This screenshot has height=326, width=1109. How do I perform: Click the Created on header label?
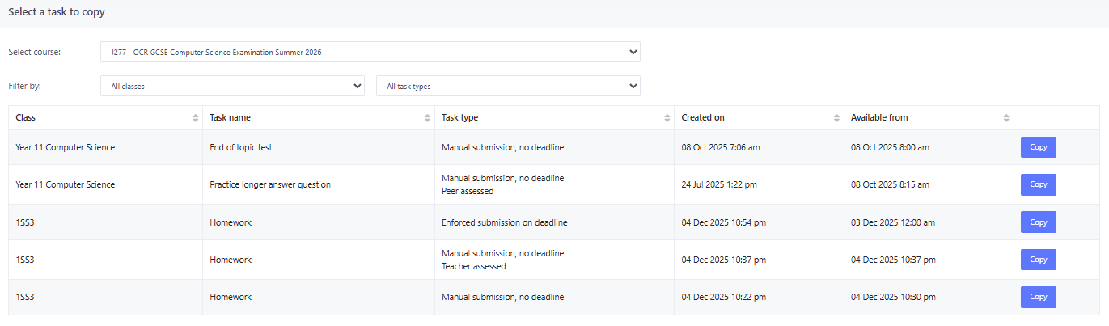tap(702, 118)
